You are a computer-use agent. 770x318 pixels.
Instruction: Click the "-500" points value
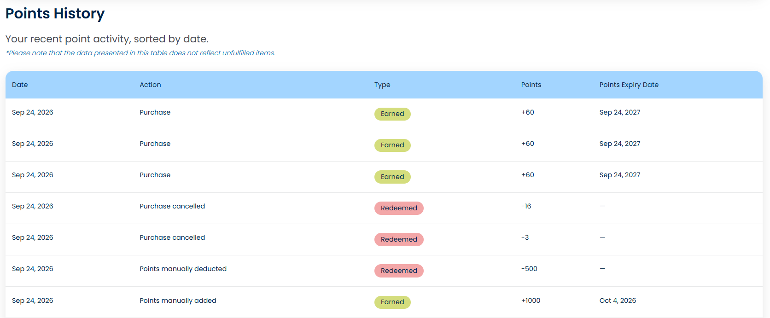[529, 269]
